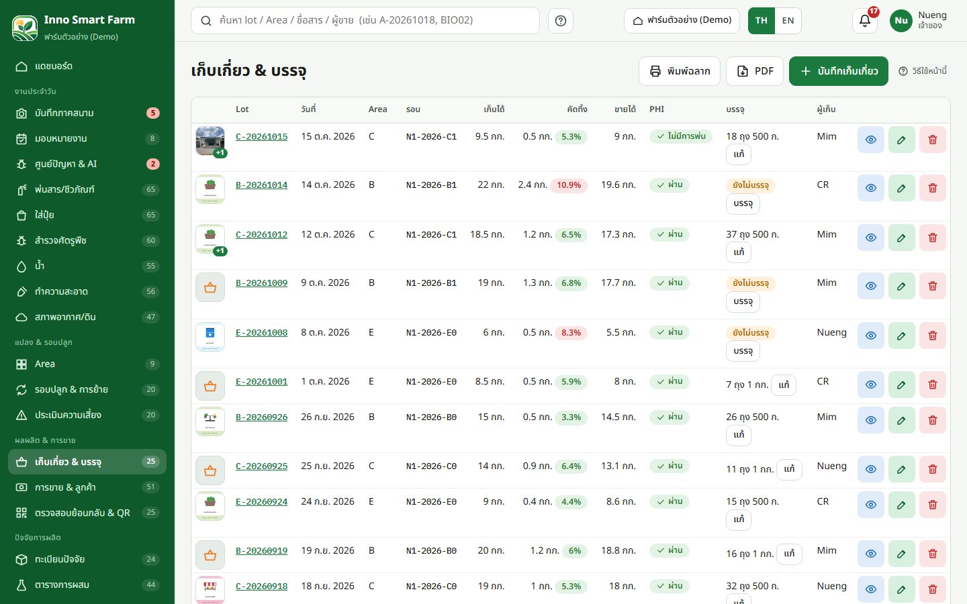Open photo thumbnail of lot C-20261015

click(x=210, y=141)
